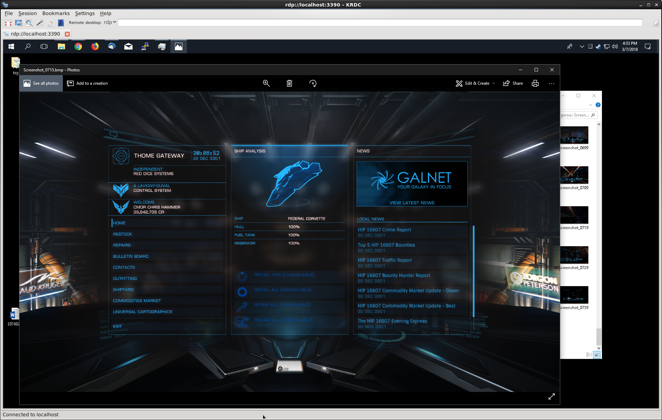Click 'HIP 16607 Crime Report' in the image
The width and height of the screenshot is (662, 420).
(384, 230)
